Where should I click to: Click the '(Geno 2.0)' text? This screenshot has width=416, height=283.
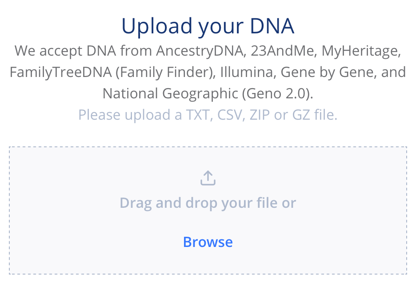click(x=277, y=93)
